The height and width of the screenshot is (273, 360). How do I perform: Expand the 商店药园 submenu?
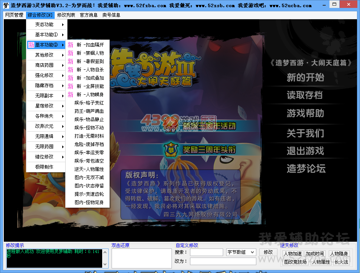point(47,65)
